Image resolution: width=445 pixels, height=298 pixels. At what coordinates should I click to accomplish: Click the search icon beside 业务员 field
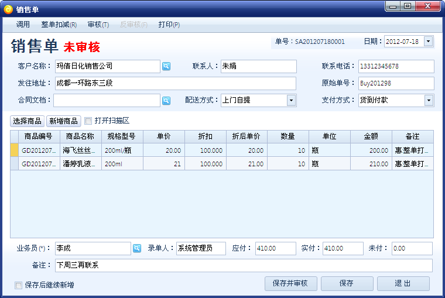pyautogui.click(x=137, y=248)
